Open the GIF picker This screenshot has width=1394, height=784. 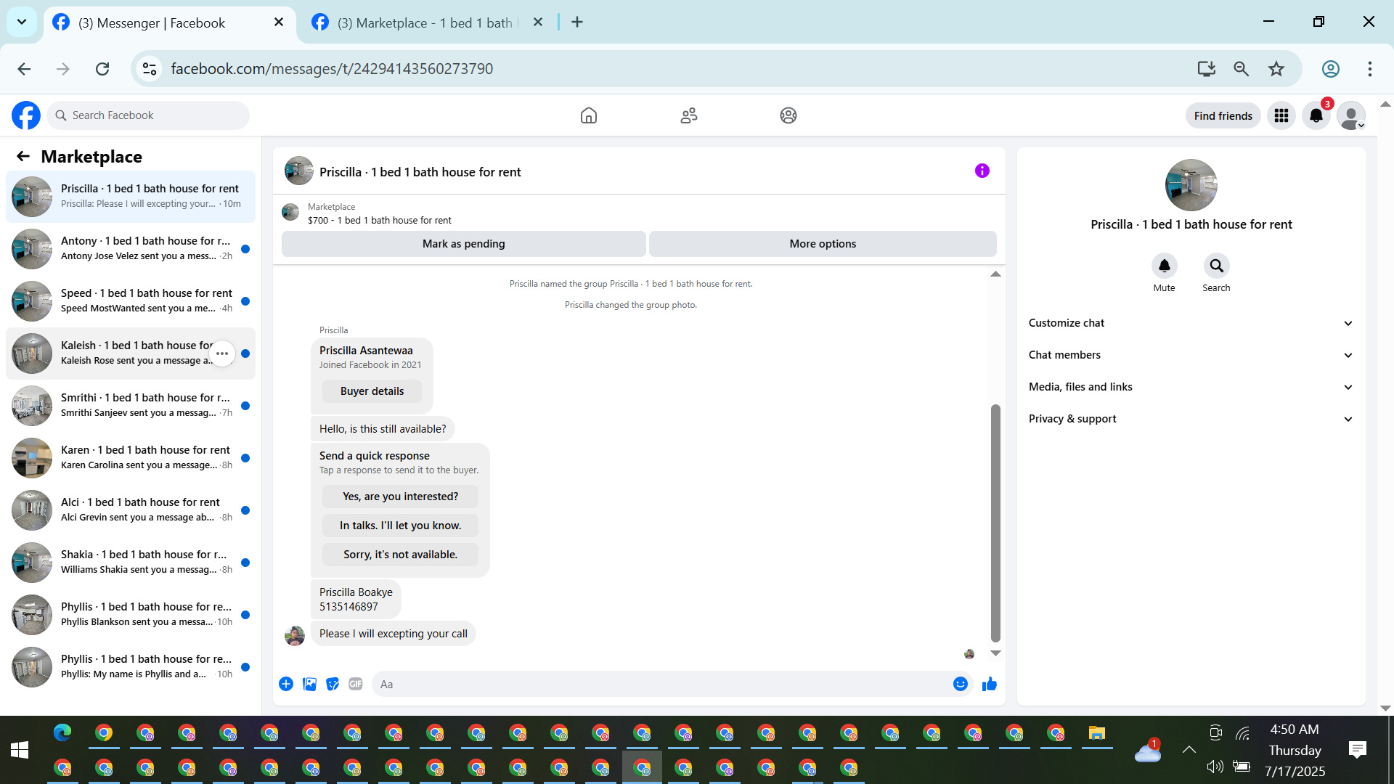(355, 684)
